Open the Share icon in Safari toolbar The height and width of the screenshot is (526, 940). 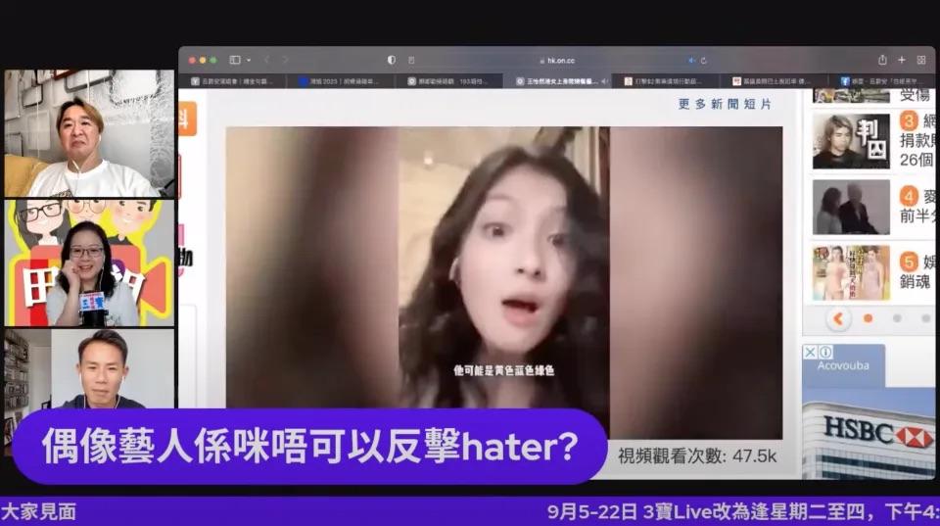[882, 60]
